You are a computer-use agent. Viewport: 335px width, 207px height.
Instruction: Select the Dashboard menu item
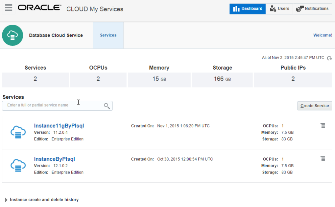tap(247, 8)
